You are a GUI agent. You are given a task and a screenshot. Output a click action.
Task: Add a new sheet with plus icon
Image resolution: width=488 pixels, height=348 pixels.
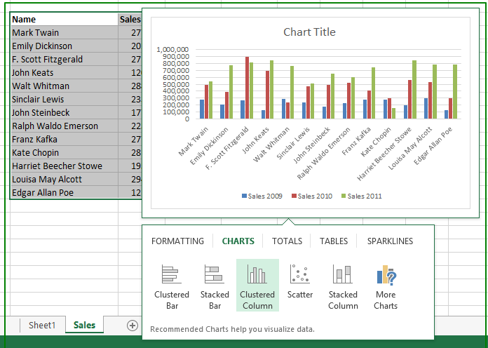pyautogui.click(x=132, y=325)
